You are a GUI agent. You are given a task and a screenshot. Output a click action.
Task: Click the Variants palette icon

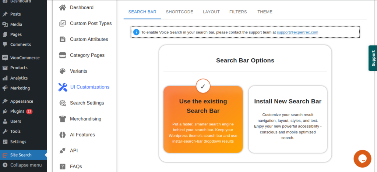[63, 71]
